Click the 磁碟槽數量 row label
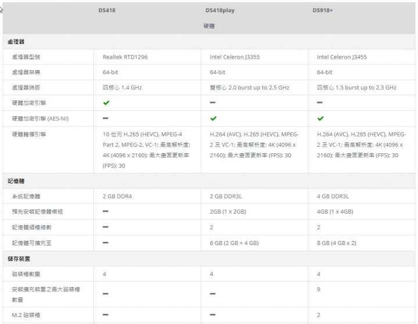The height and width of the screenshot is (324, 418). [x=26, y=274]
